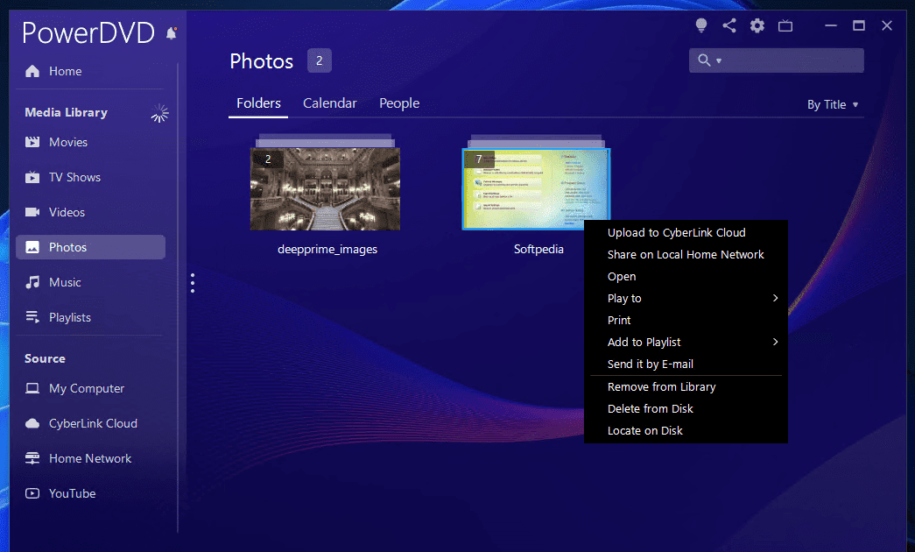Click the Softpedia folder thumbnail
Image resolution: width=915 pixels, height=552 pixels.
tap(536, 188)
